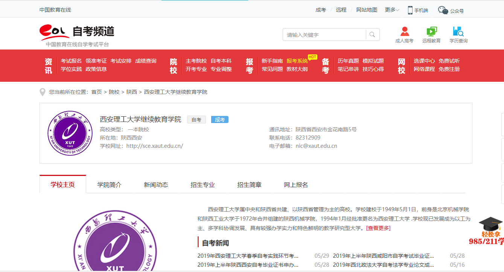The height and width of the screenshot is (272, 504).
Task: Click phone number 82312909
Action: [x=308, y=138]
